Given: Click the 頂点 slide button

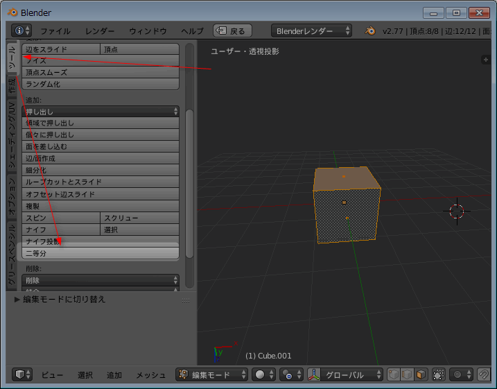Looking at the screenshot, I should coord(139,49).
